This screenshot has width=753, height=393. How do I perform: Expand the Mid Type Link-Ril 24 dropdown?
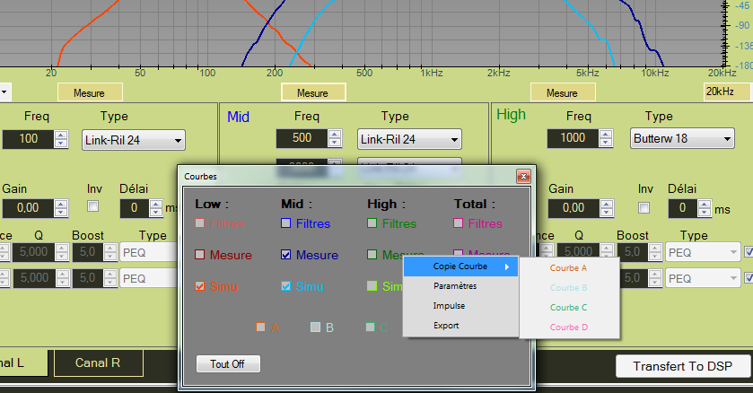(x=409, y=138)
